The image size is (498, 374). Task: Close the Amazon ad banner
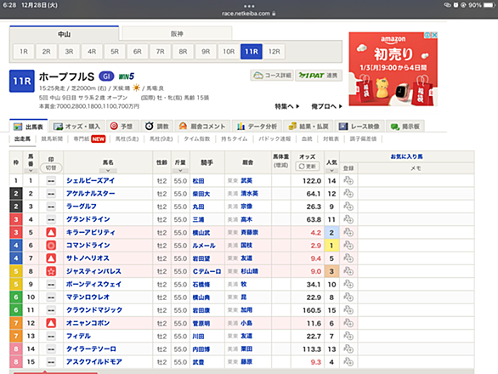point(434,35)
